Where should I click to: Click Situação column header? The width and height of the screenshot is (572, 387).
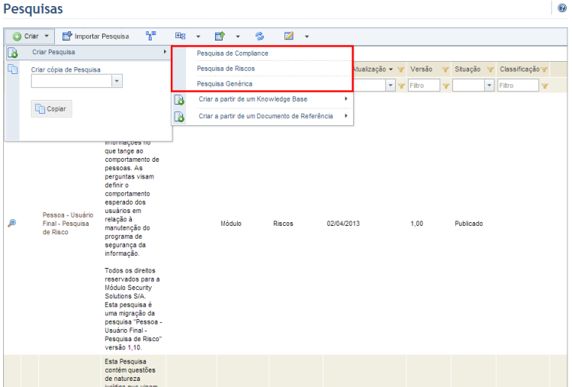tap(468, 69)
